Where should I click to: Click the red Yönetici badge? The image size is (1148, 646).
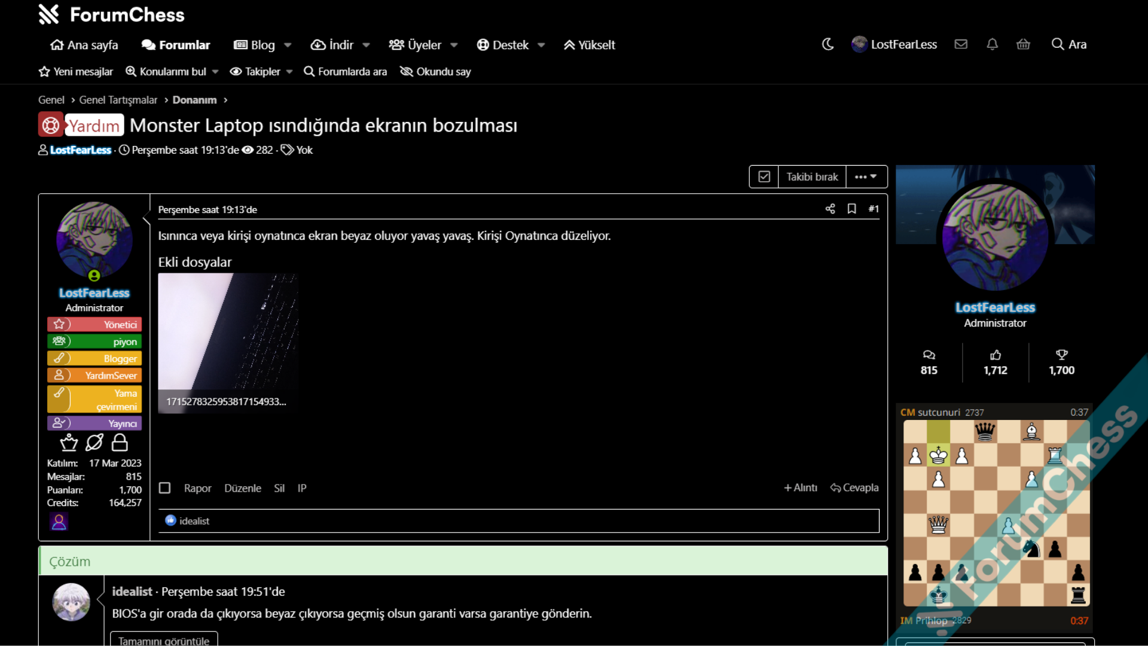point(94,325)
